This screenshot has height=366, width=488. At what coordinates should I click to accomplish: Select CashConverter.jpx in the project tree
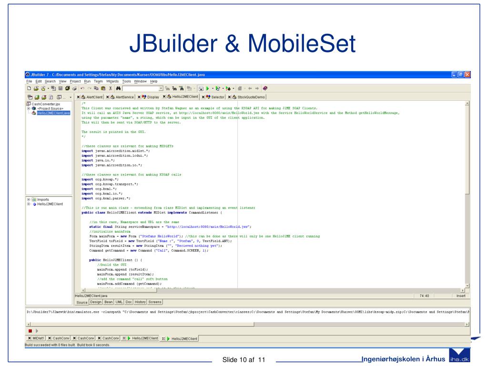click(46, 104)
